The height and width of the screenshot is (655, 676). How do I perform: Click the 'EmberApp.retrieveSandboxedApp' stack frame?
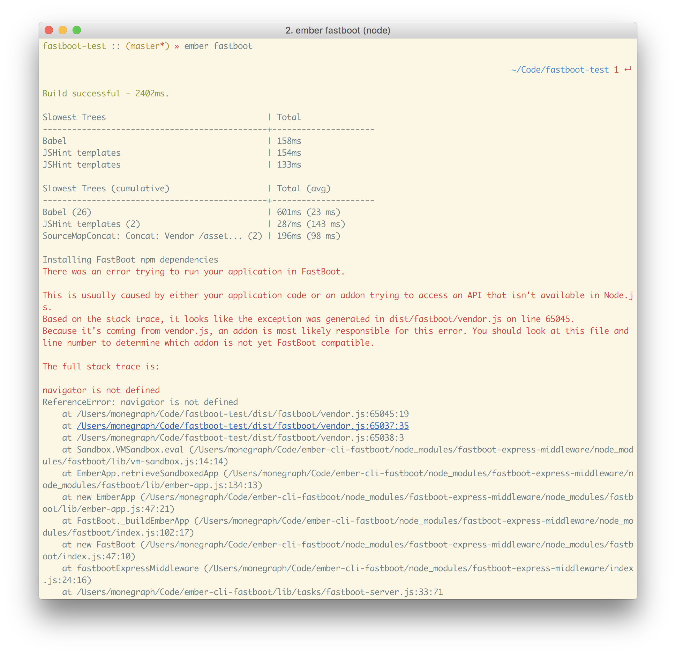click(338, 479)
